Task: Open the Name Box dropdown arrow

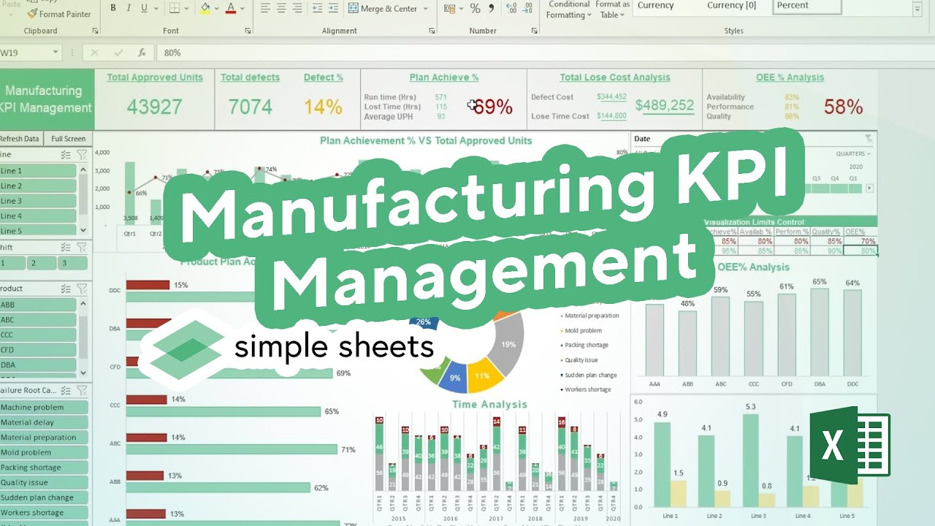Action: click(x=56, y=53)
